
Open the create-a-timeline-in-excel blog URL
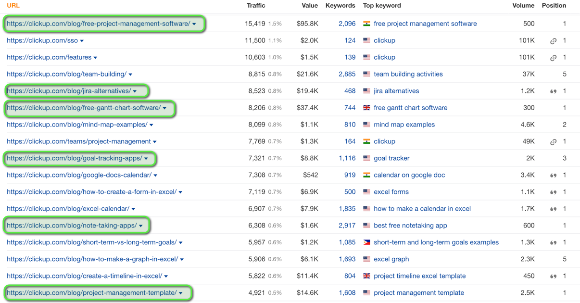(84, 276)
